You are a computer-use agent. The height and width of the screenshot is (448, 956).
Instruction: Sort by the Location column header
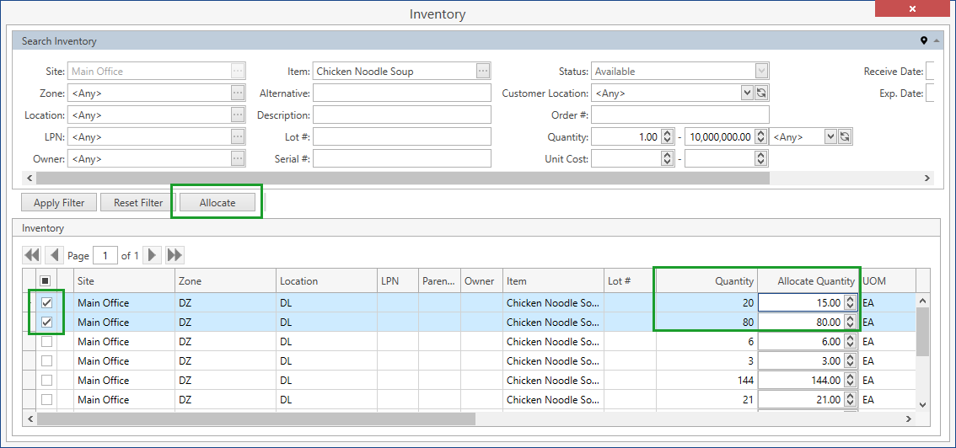click(x=325, y=281)
